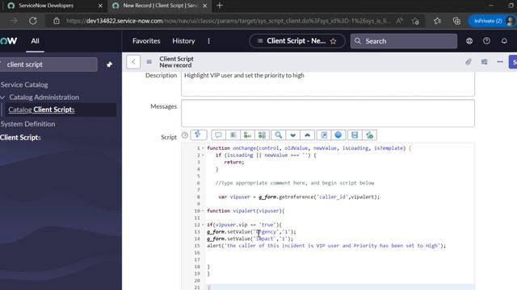Find previous match up arrow

tap(307, 135)
